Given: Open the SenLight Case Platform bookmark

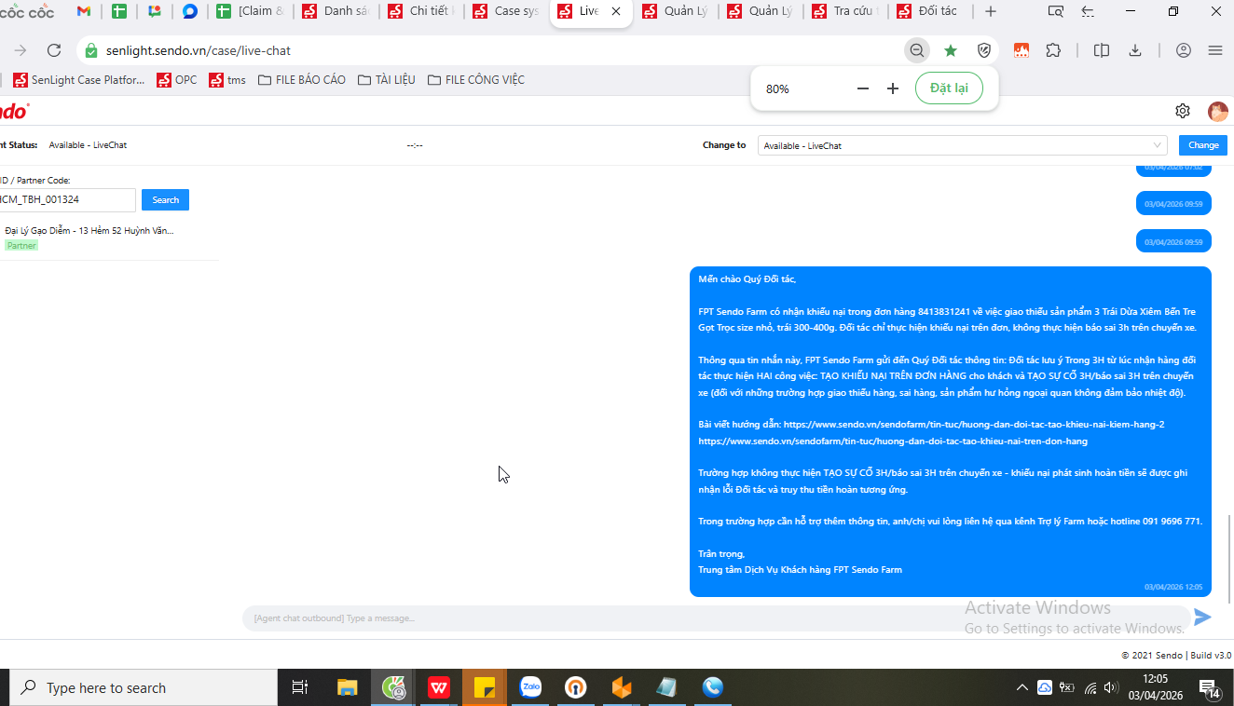Looking at the screenshot, I should coord(79,80).
